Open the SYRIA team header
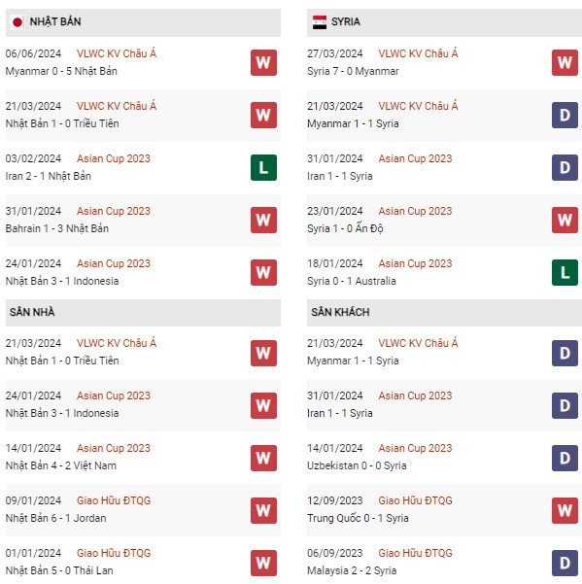The width and height of the screenshot is (582, 584). point(444,22)
